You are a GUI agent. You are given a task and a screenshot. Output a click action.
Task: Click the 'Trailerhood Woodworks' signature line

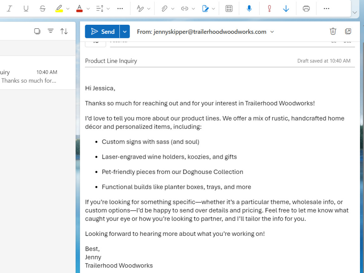tap(119, 266)
